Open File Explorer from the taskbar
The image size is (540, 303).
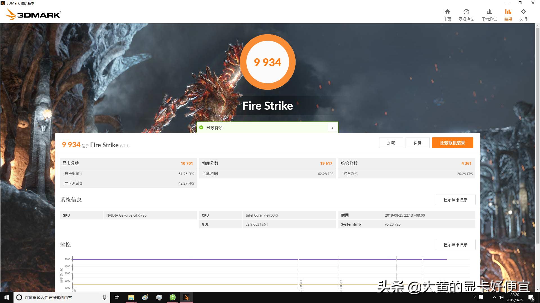(x=131, y=297)
